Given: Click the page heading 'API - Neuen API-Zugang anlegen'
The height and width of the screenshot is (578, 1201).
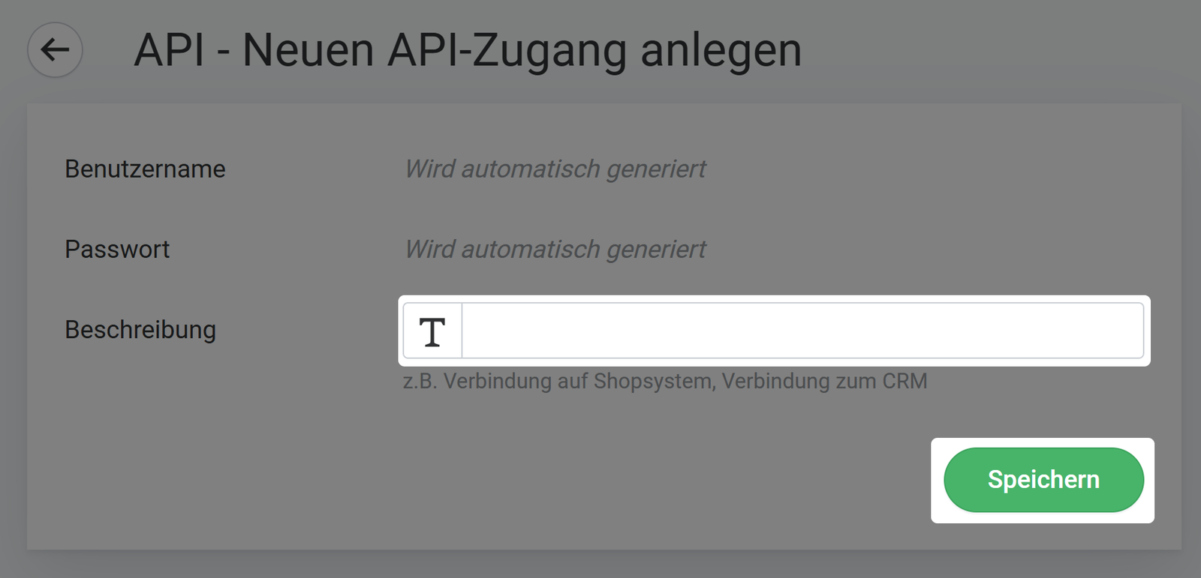Looking at the screenshot, I should tap(467, 51).
